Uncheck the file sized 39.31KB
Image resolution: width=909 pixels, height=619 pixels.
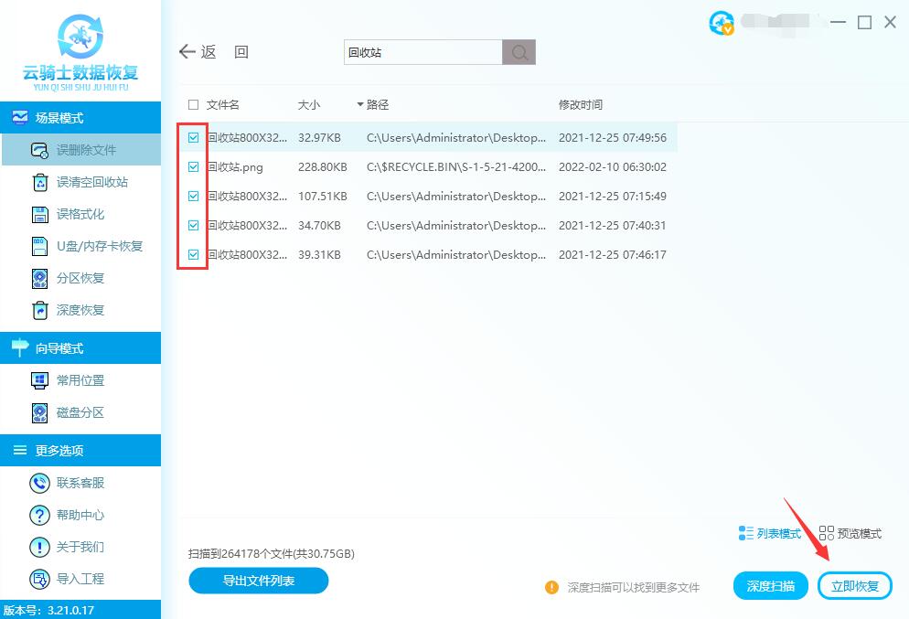[193, 254]
